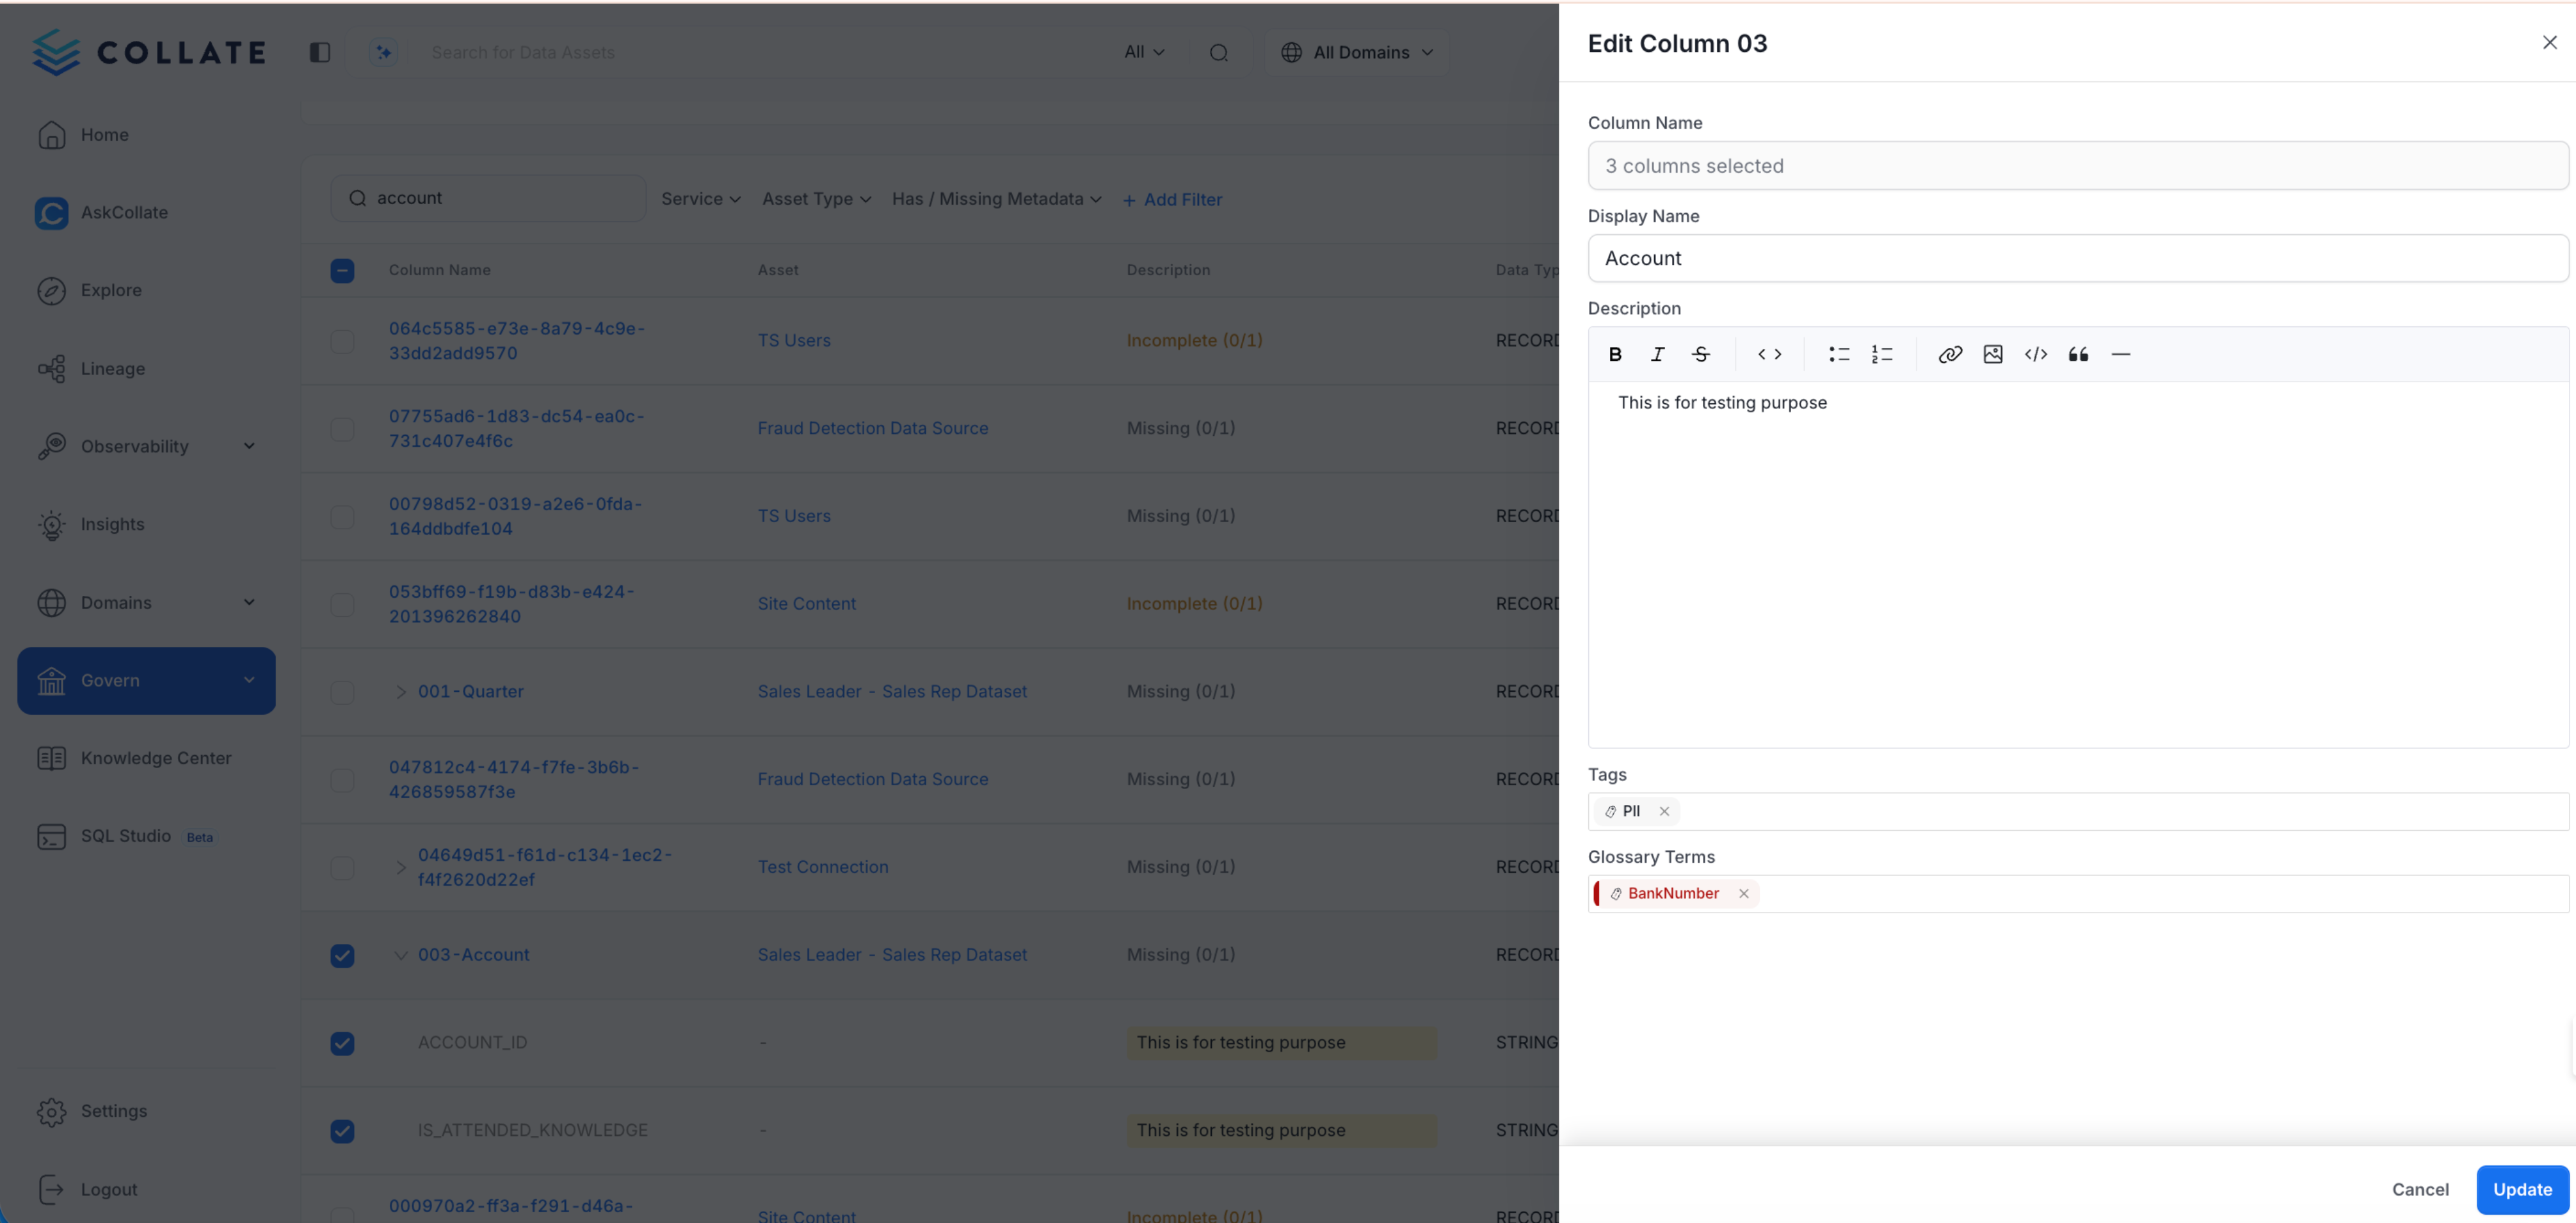Open the Lineage page from sidebar
This screenshot has width=2576, height=1223.
[113, 368]
